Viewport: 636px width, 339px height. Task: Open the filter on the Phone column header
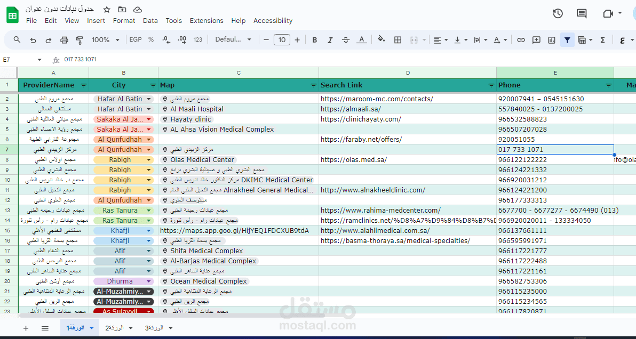click(x=609, y=85)
